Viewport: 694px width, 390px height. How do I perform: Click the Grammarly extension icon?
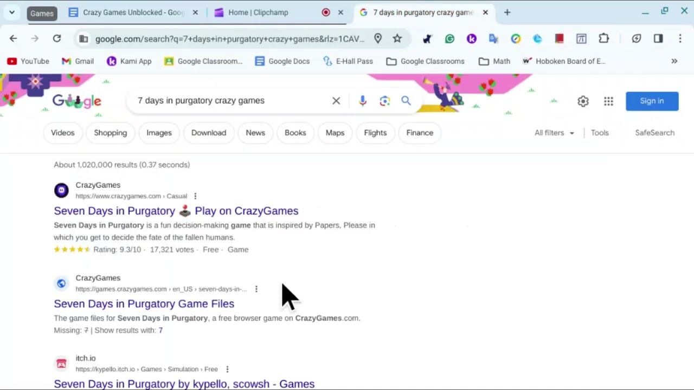coord(449,38)
